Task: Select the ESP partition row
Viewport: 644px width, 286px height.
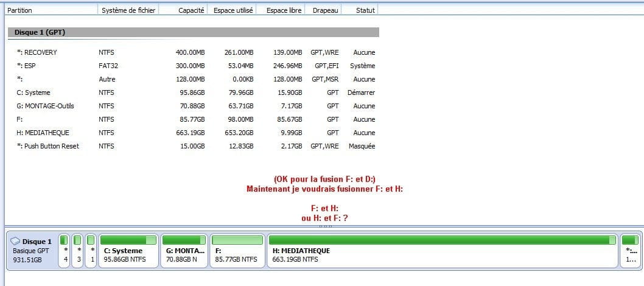Action: [x=194, y=66]
